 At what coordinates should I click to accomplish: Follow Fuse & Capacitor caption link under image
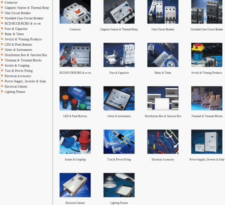click(119, 73)
